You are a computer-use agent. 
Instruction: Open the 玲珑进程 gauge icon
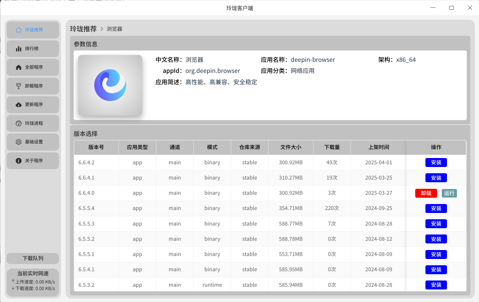tap(19, 123)
